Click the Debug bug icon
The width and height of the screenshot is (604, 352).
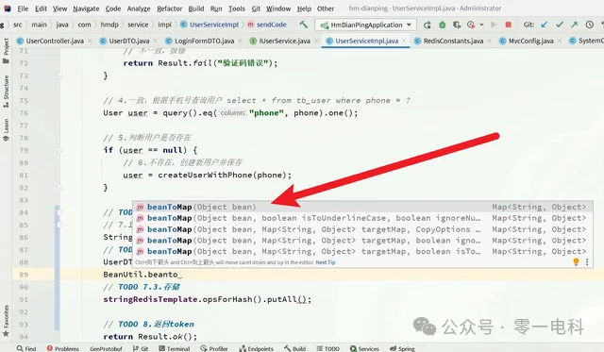(x=443, y=25)
